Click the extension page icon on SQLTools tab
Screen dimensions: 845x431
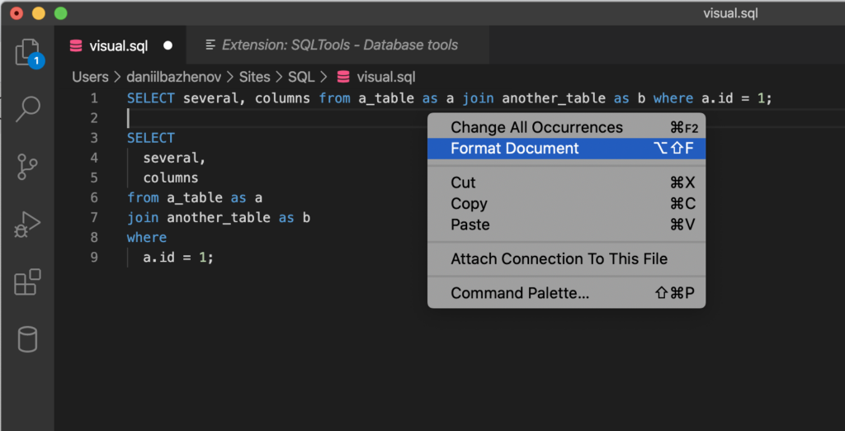pos(210,45)
